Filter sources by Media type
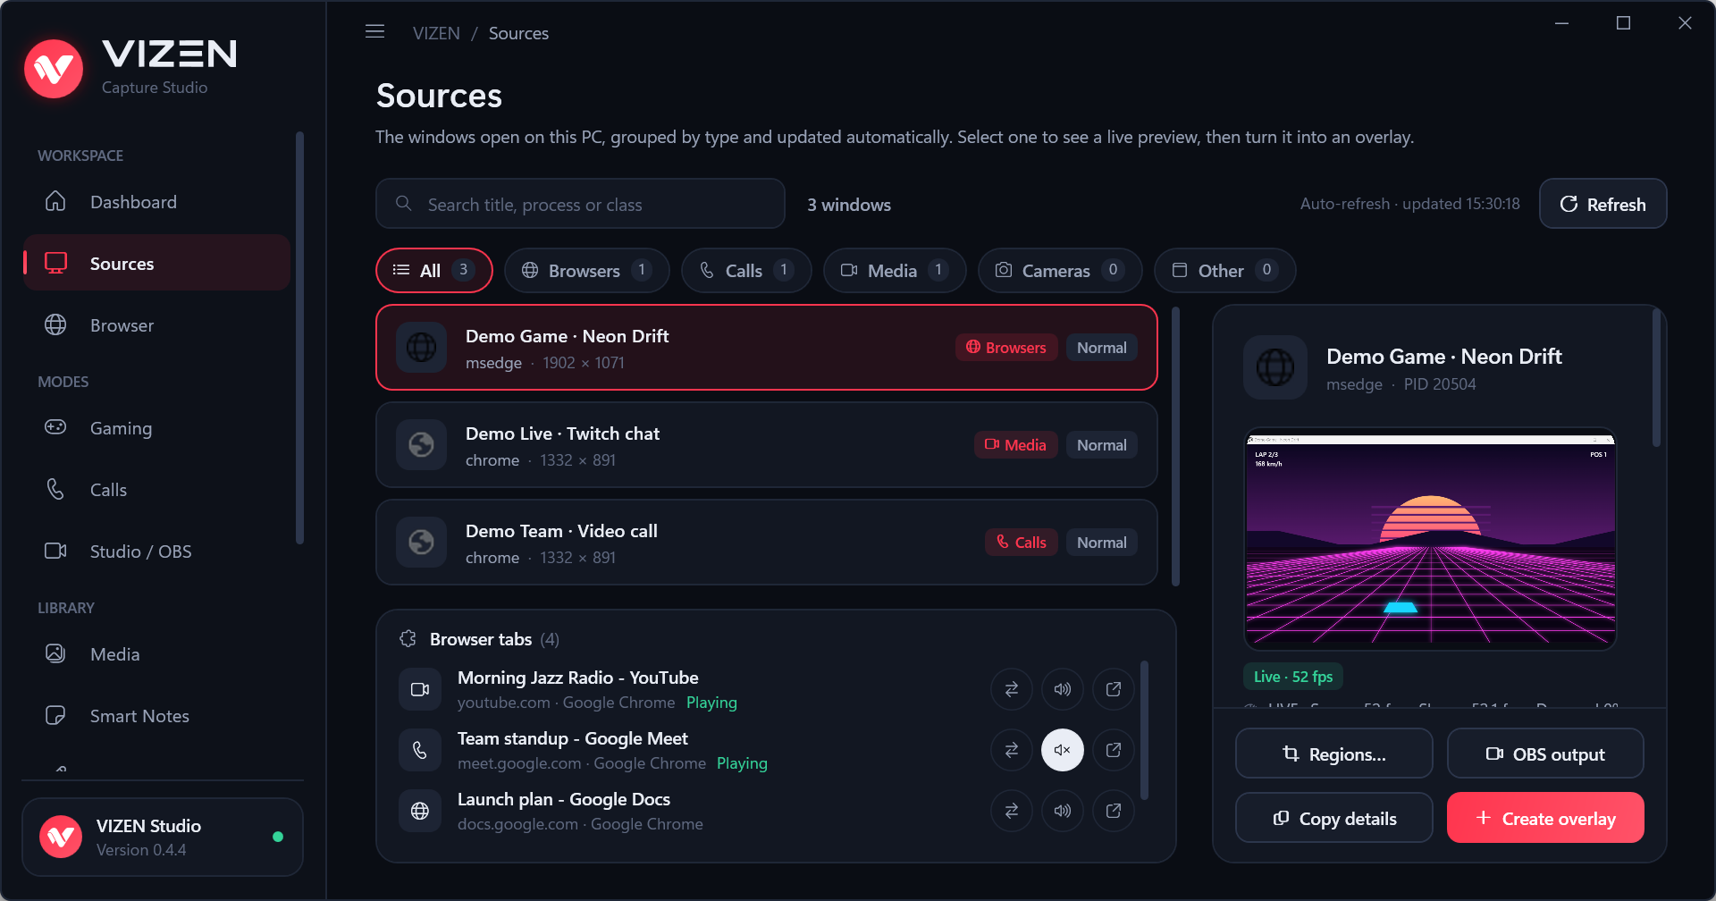The image size is (1716, 901). point(895,270)
